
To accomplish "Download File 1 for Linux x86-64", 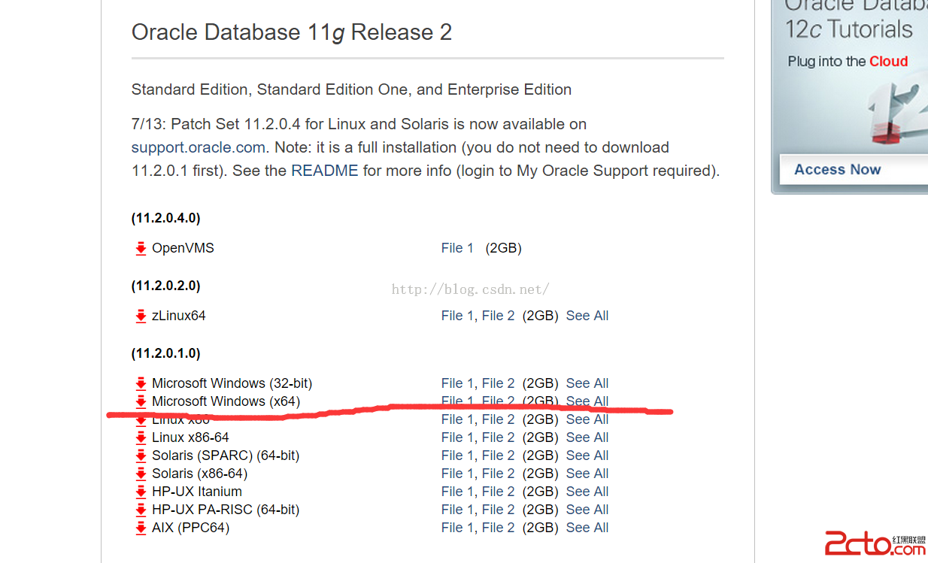I will click(x=457, y=437).
